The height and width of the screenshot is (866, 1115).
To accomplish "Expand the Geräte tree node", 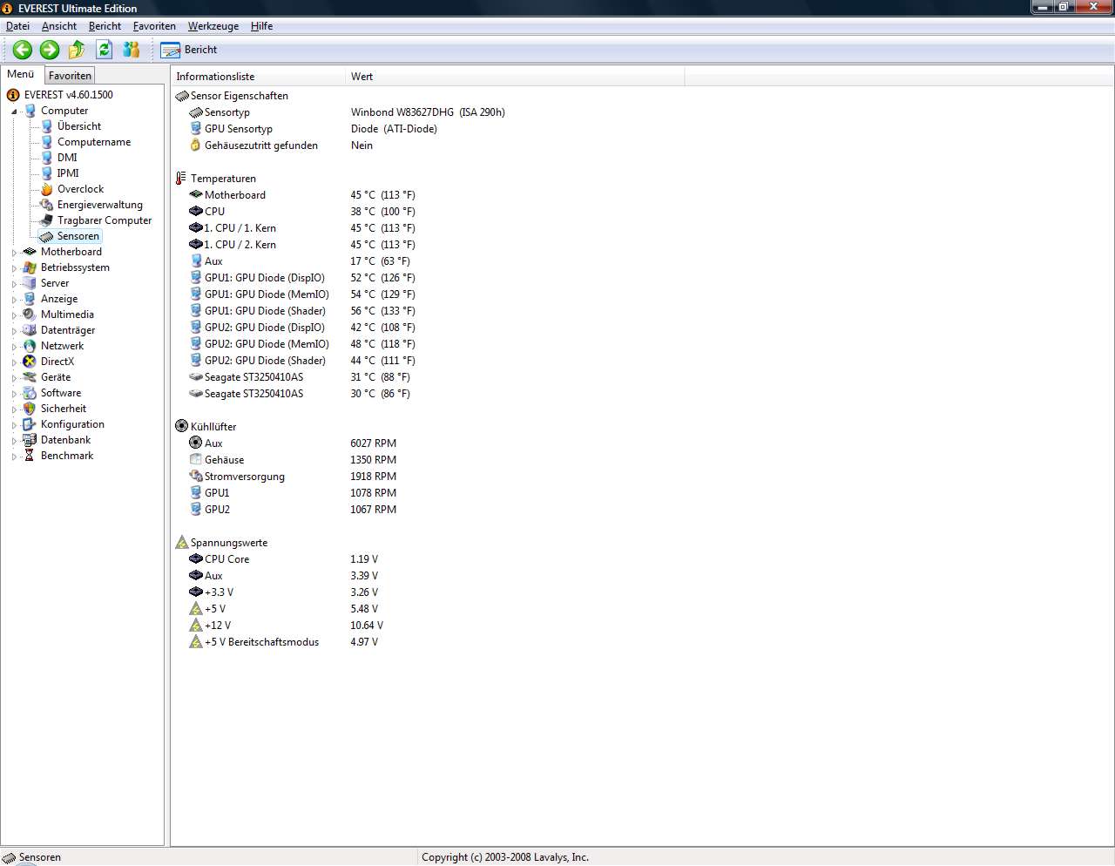I will 14,378.
